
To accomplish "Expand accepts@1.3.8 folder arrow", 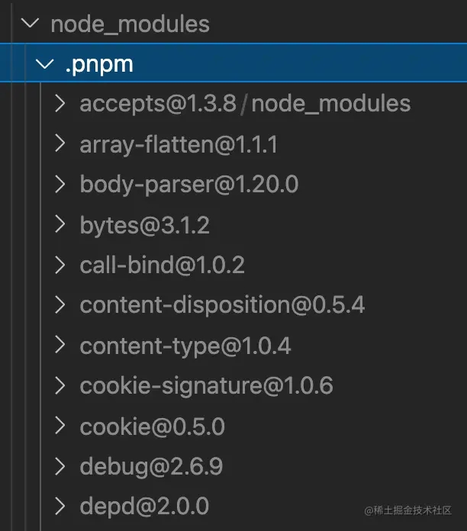I will click(60, 103).
